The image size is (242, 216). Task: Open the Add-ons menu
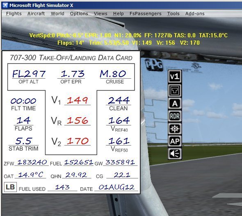(195, 14)
